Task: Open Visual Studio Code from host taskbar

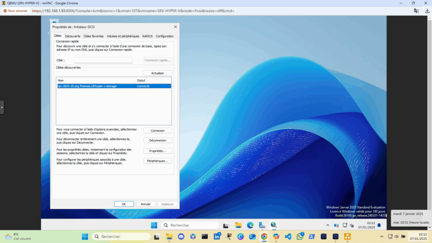Action: (x=288, y=237)
